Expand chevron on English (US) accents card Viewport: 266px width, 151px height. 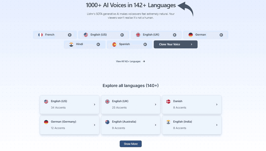pos(95,105)
